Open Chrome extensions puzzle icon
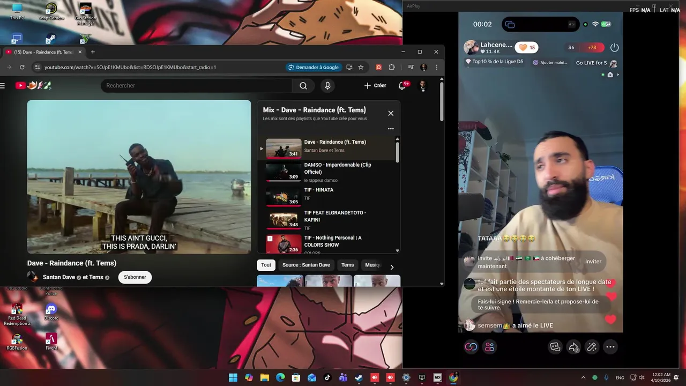686x386 pixels. [392, 67]
